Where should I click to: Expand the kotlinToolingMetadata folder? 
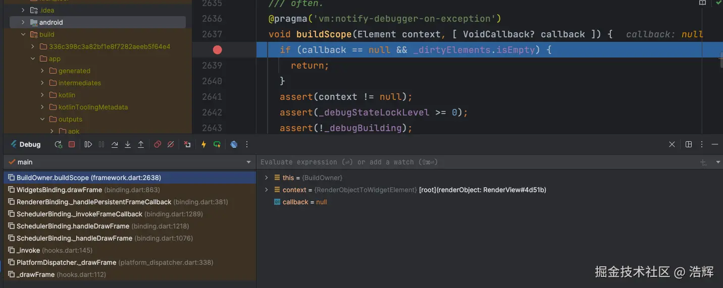point(42,107)
